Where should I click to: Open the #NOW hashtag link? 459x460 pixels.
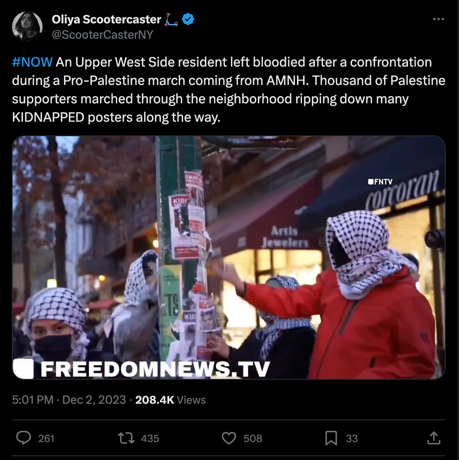(32, 62)
